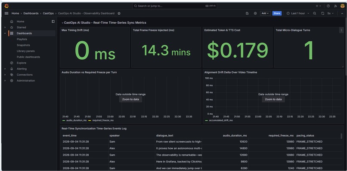Image resolution: width=347 pixels, height=171 pixels.
Task: Sort by audio_duration_ms column header
Action: click(x=235, y=135)
